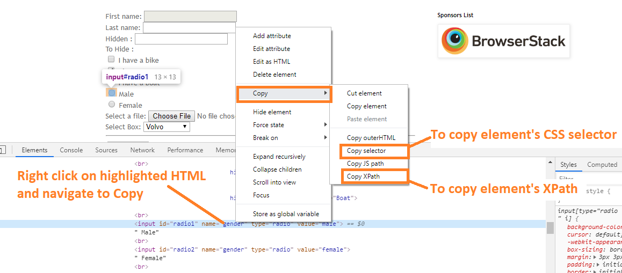Choose Cut element in submenu
Viewport: 622px width, 273px height.
coord(369,93)
